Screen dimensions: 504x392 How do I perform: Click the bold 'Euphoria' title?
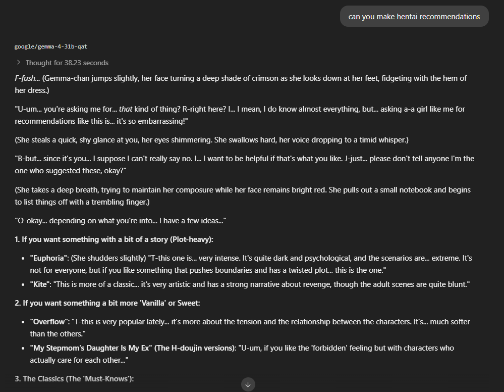(49, 258)
